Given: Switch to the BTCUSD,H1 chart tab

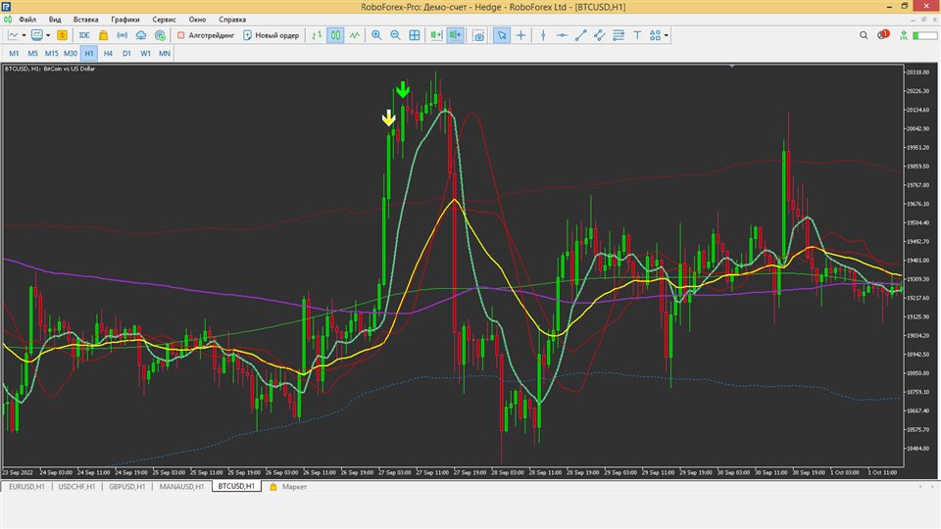Looking at the screenshot, I should tap(236, 487).
